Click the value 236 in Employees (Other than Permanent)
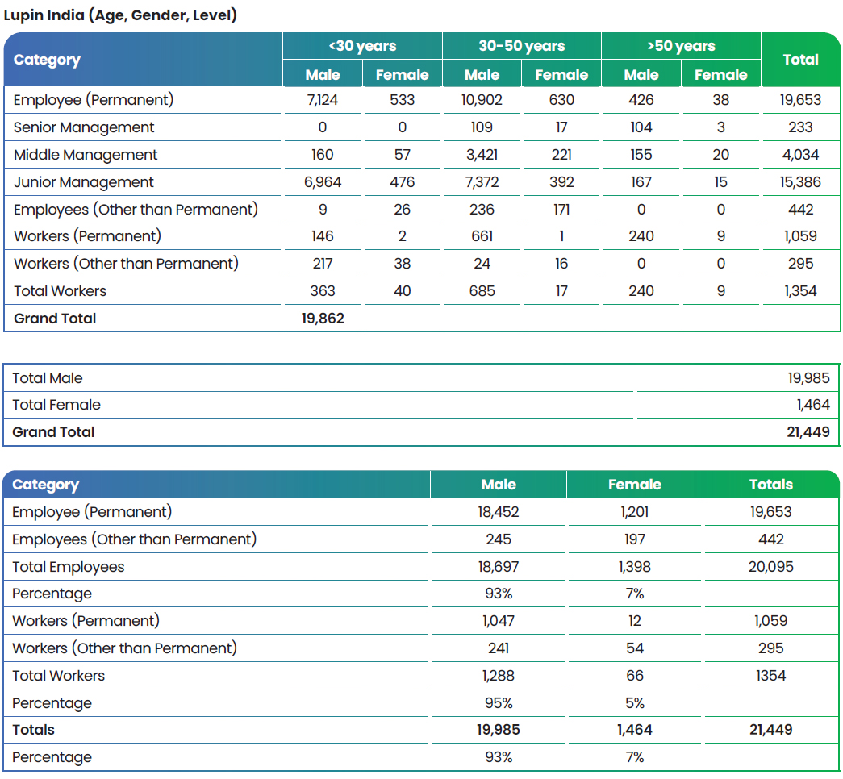The image size is (843, 779). point(482,210)
